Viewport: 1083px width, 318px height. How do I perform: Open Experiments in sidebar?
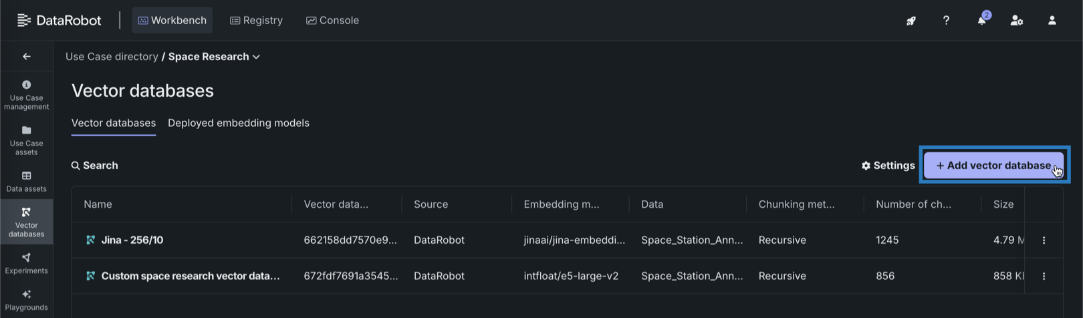tap(27, 263)
